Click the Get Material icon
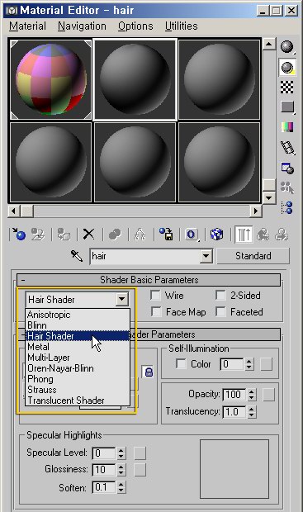 [19, 235]
